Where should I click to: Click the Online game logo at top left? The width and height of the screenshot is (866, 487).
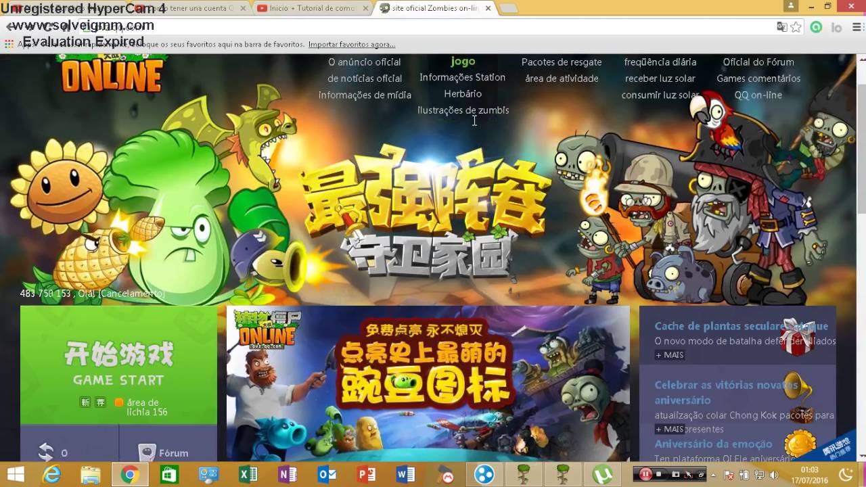click(112, 74)
